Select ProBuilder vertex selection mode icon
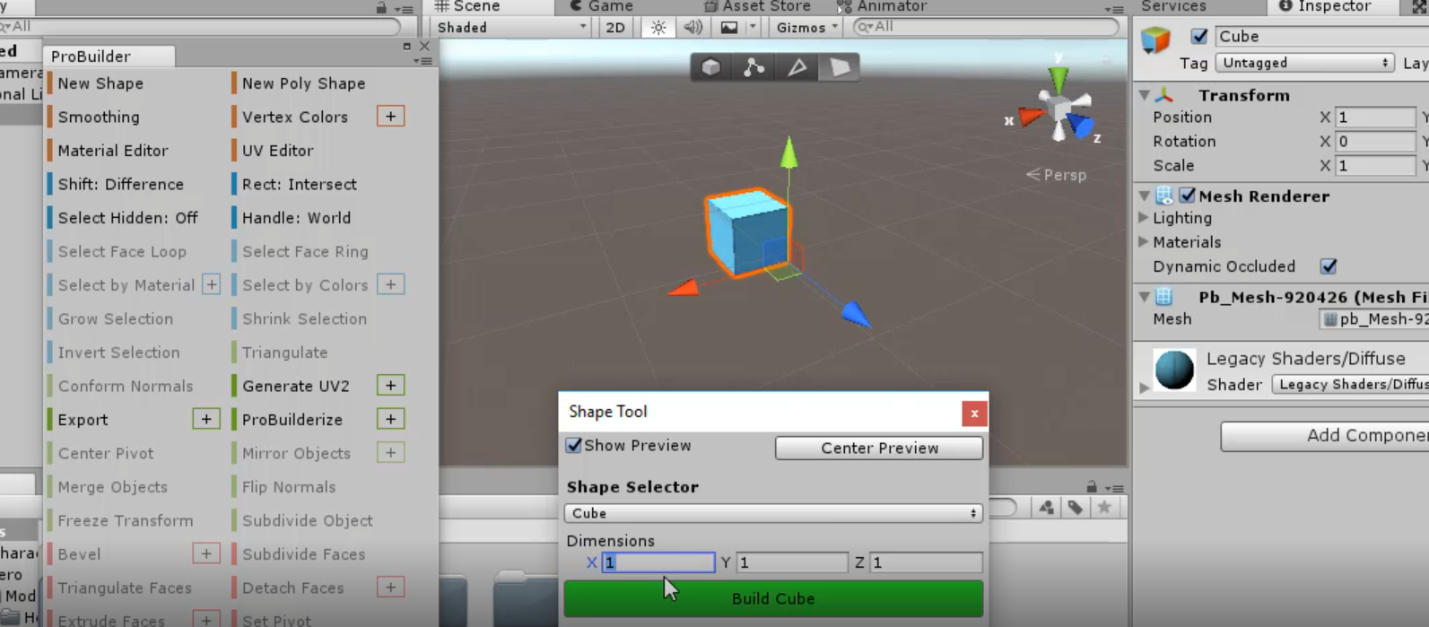The image size is (1429, 627). tap(754, 67)
